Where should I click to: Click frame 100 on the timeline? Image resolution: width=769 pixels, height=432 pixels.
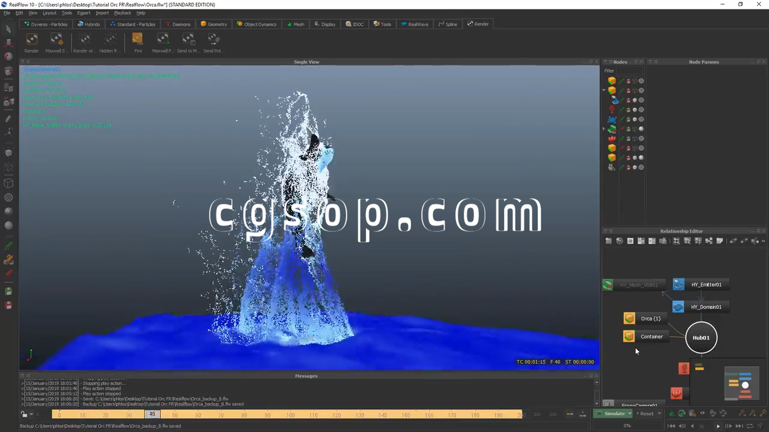(291, 415)
